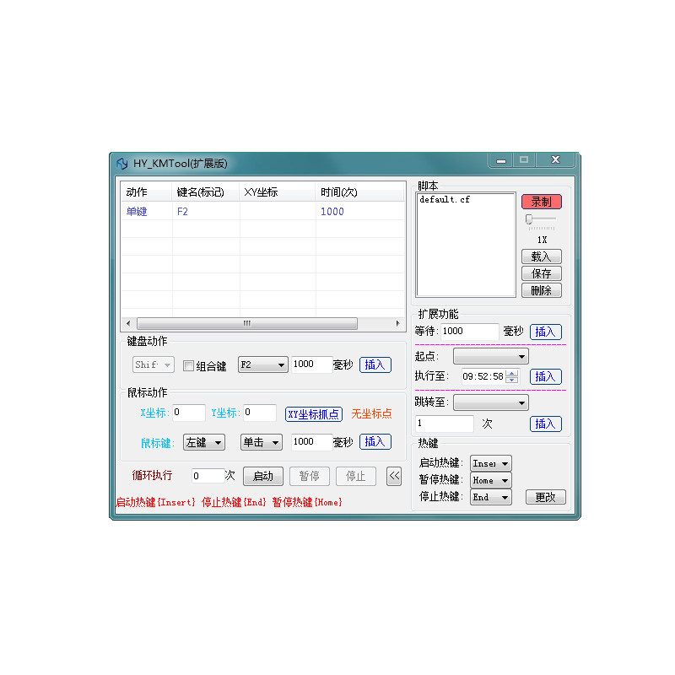Click the 更改 change hotkeys button
This screenshot has height=675, width=675.
pyautogui.click(x=546, y=497)
